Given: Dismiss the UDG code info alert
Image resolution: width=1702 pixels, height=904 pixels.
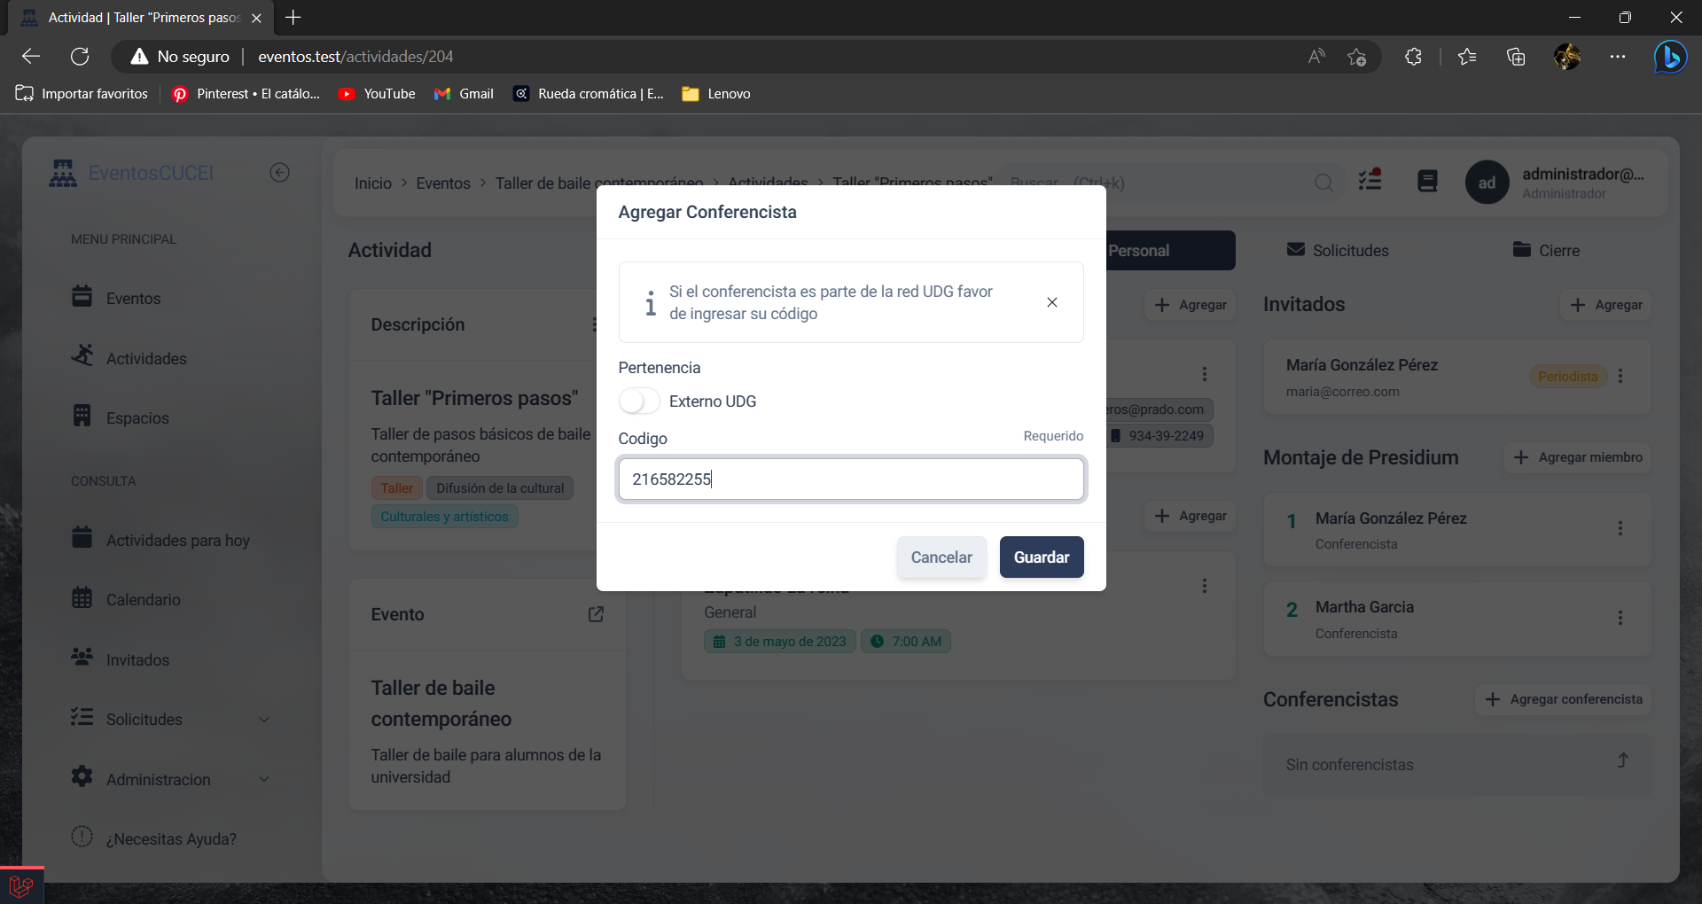Looking at the screenshot, I should point(1051,302).
